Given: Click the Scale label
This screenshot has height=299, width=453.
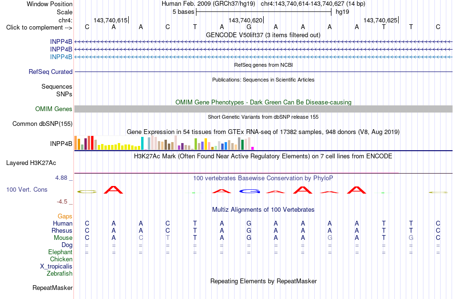Looking at the screenshot, I should (x=64, y=12).
